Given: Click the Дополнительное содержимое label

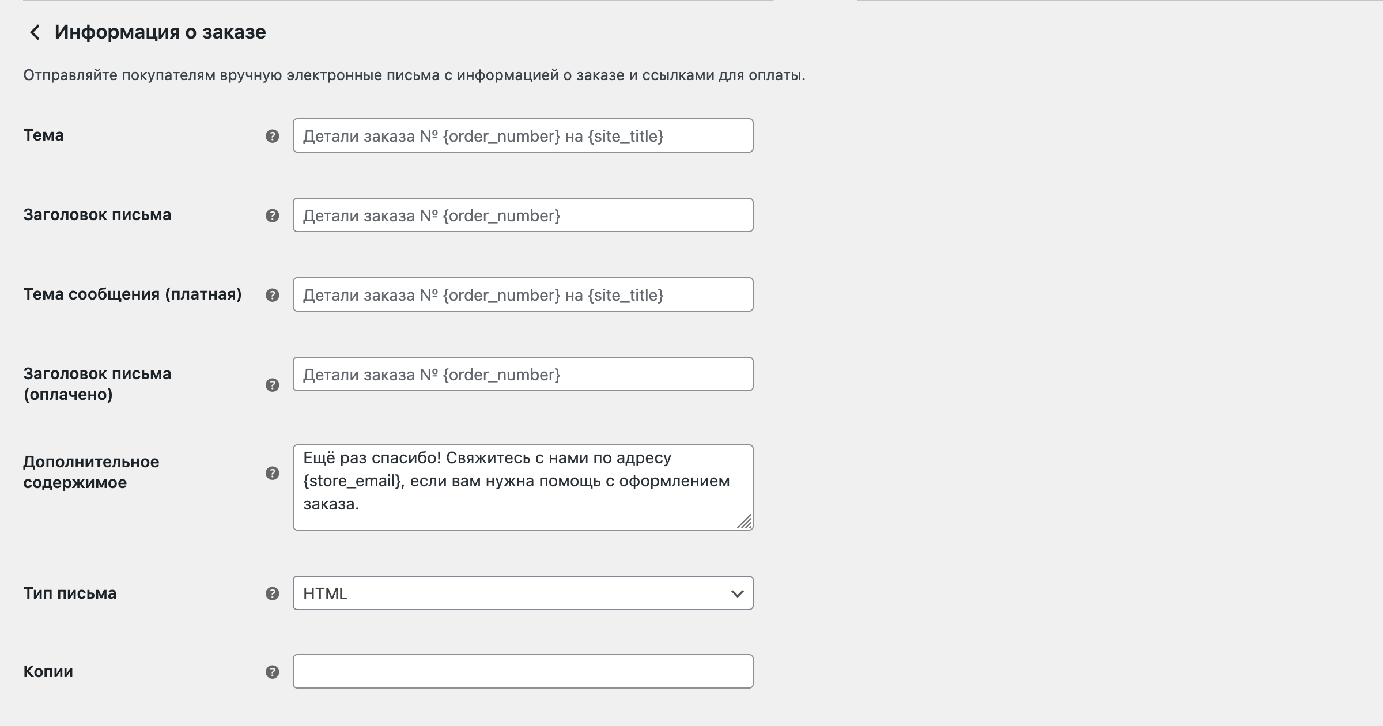Looking at the screenshot, I should (91, 472).
